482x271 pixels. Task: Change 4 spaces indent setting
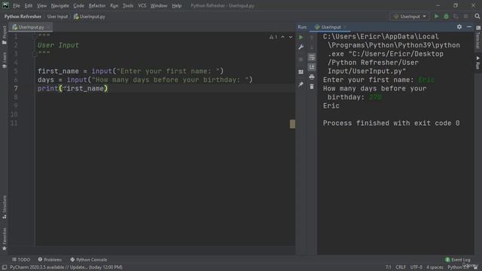(x=435, y=267)
